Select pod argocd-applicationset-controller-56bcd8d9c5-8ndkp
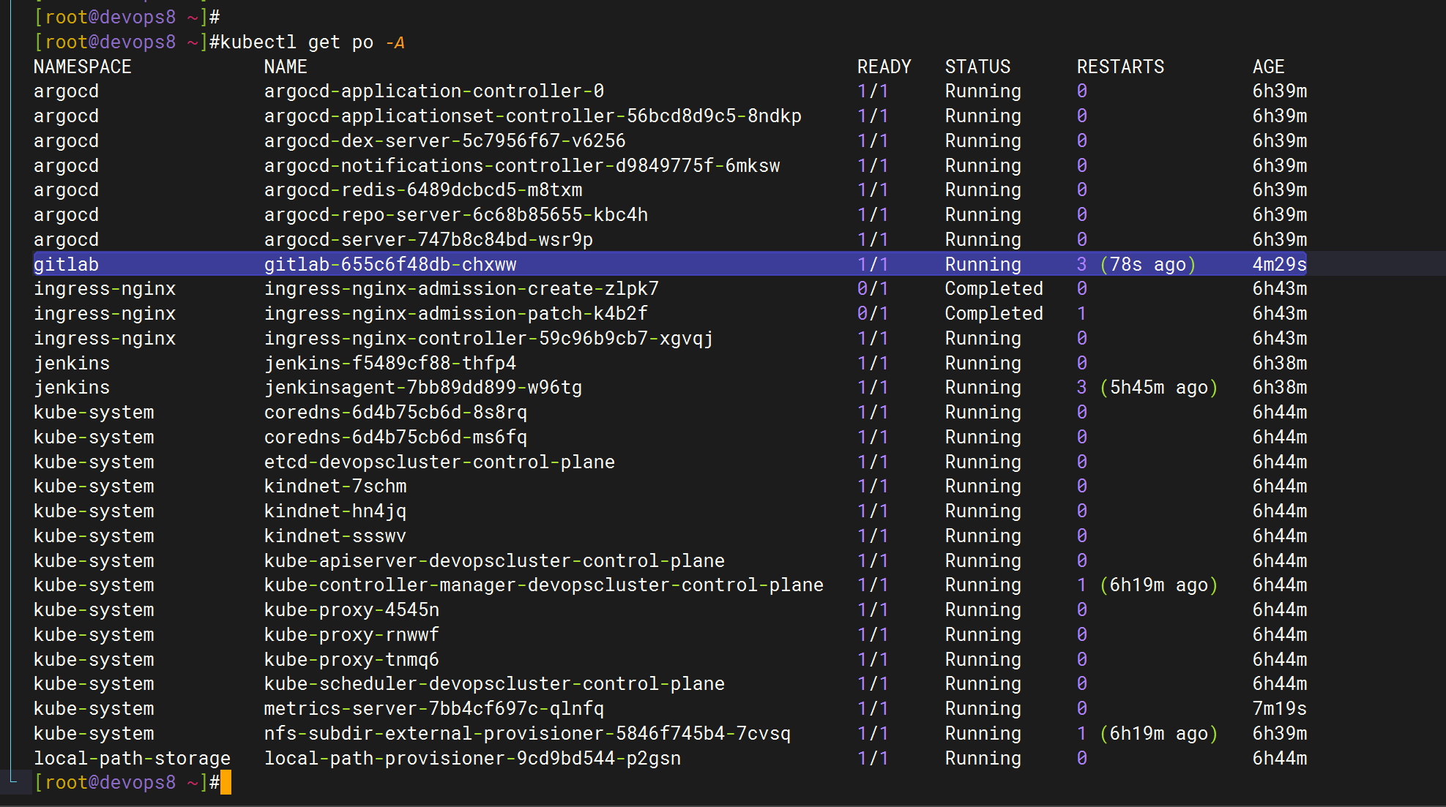This screenshot has width=1446, height=807. (533, 116)
